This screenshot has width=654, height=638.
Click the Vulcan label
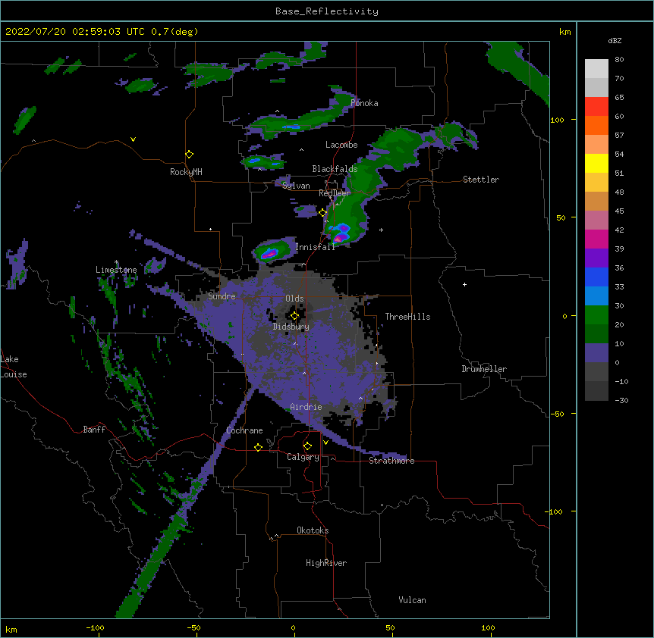[x=412, y=600]
